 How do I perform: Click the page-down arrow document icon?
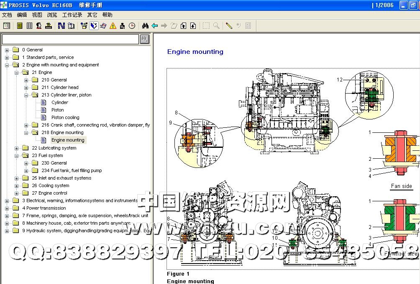click(x=193, y=25)
